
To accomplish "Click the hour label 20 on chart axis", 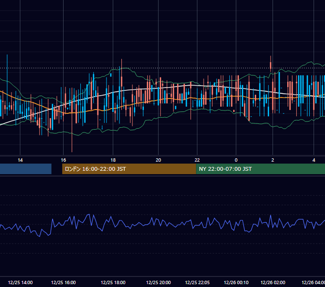I will coord(158,160).
